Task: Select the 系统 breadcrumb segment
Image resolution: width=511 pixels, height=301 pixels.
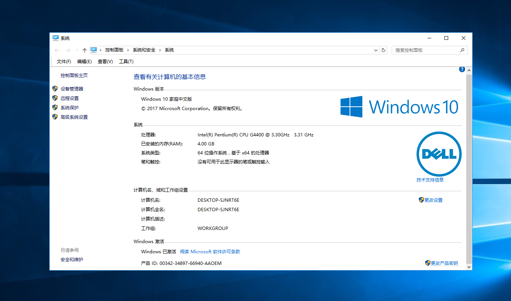Action: [x=169, y=50]
